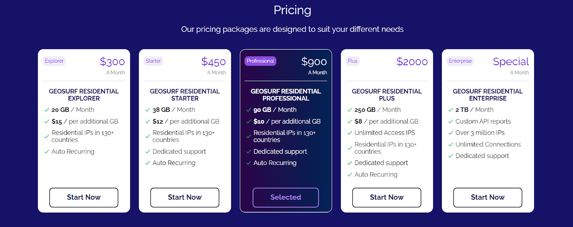Image resolution: width=573 pixels, height=227 pixels.
Task: Click checkmark next to Professional Dedicated support
Action: pyautogui.click(x=249, y=152)
